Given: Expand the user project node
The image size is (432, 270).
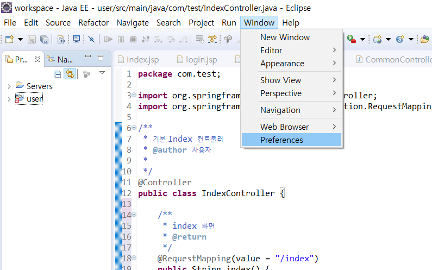Looking at the screenshot, I should (x=9, y=99).
